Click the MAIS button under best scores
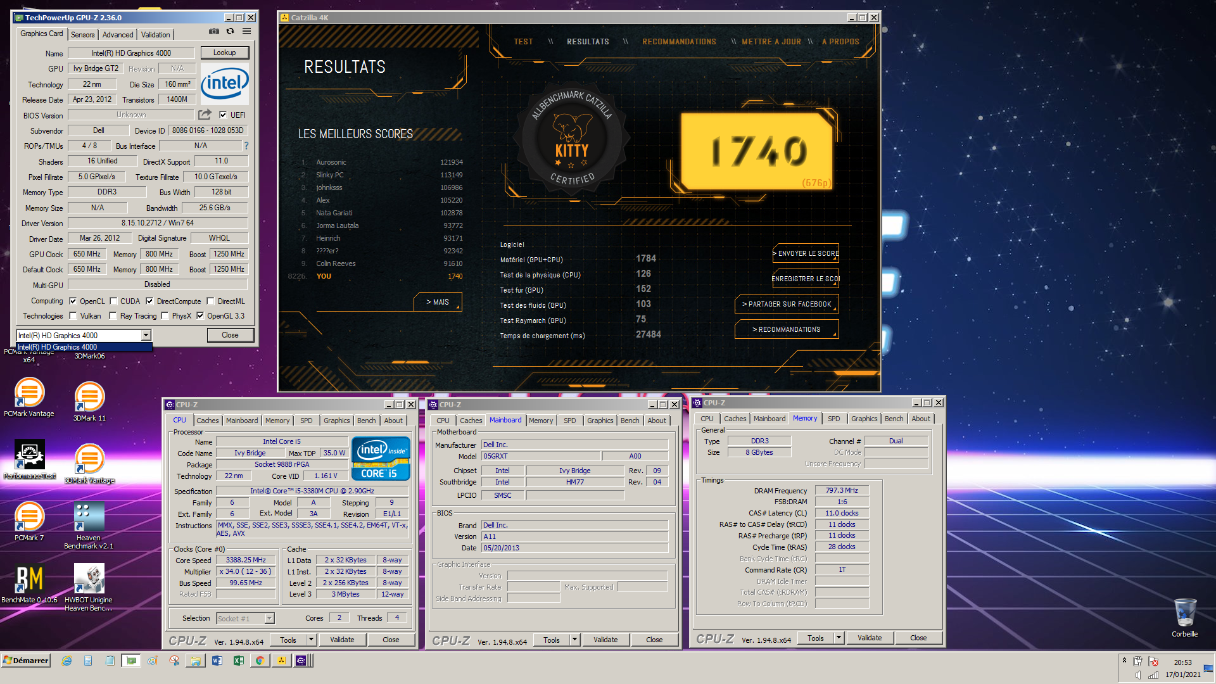Image resolution: width=1216 pixels, height=684 pixels. [x=438, y=302]
